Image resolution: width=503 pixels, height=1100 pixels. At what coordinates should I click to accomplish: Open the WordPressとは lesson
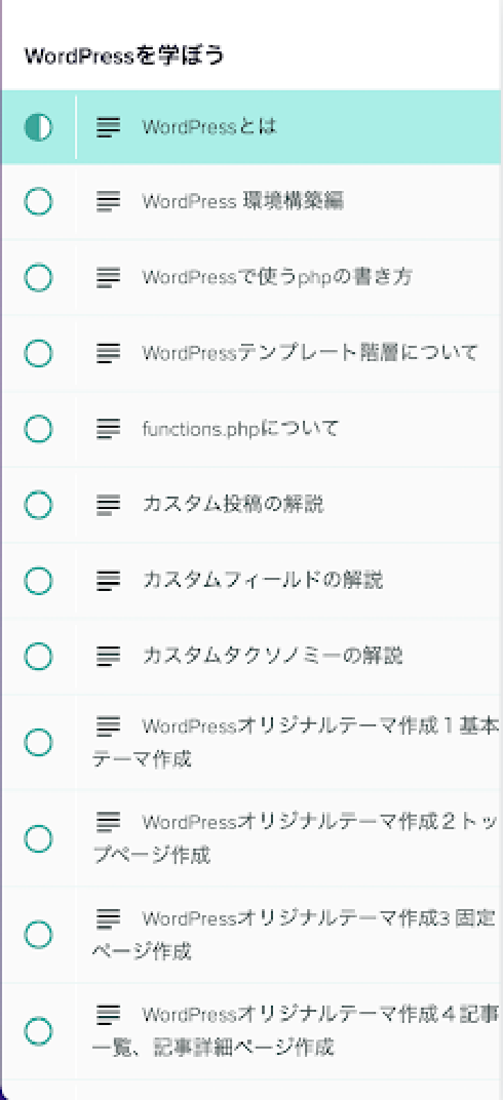coord(209,126)
